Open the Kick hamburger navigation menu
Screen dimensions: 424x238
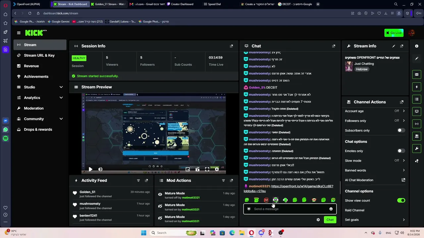(x=19, y=33)
